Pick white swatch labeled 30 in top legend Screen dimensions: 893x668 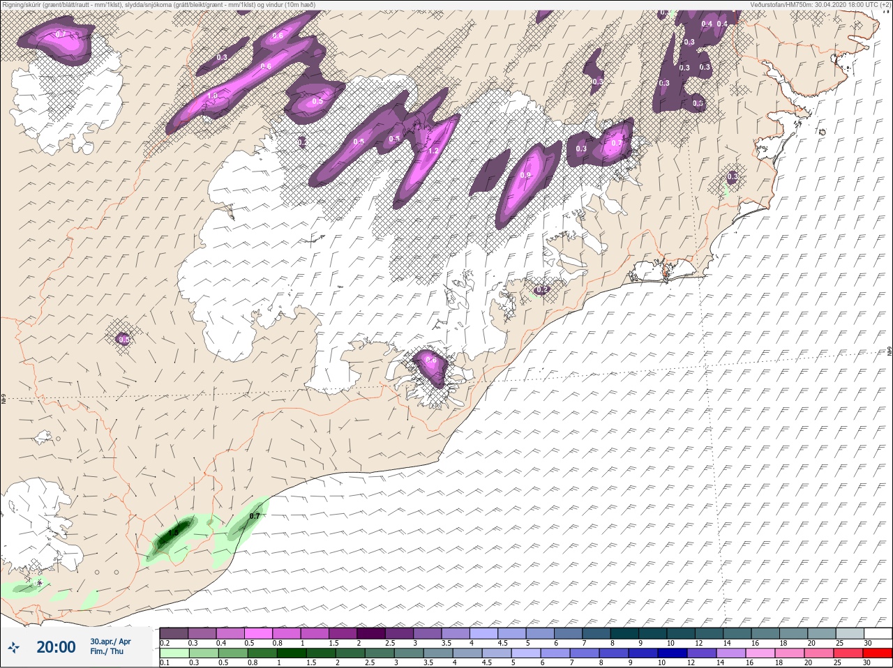[x=878, y=633]
